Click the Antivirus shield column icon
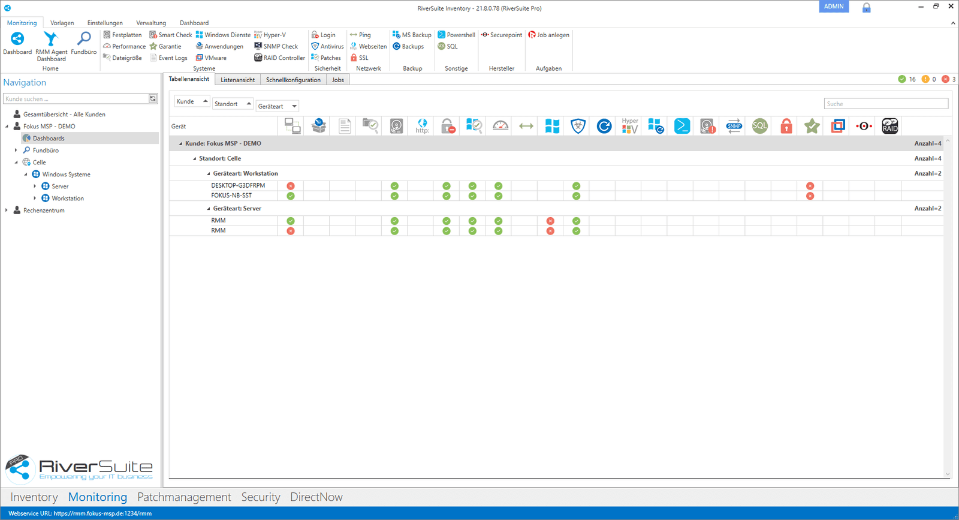Image resolution: width=959 pixels, height=520 pixels. [578, 126]
